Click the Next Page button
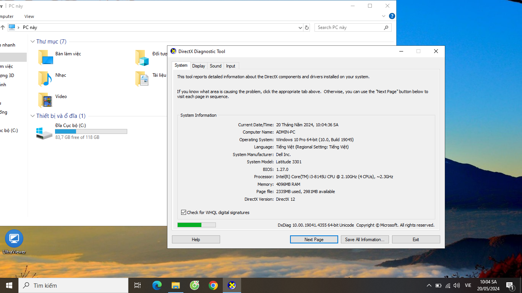Screen dimensions: 522x293 tap(314, 240)
